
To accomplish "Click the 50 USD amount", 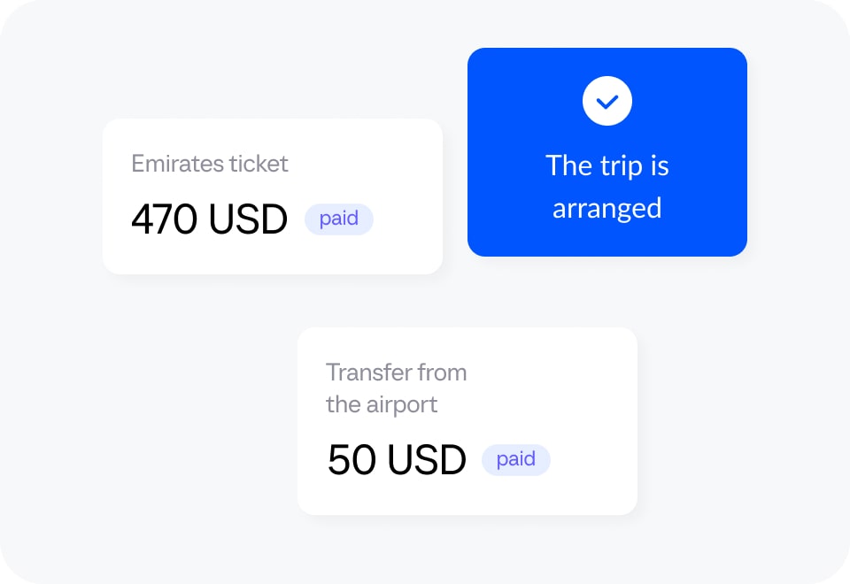I will pos(397,460).
